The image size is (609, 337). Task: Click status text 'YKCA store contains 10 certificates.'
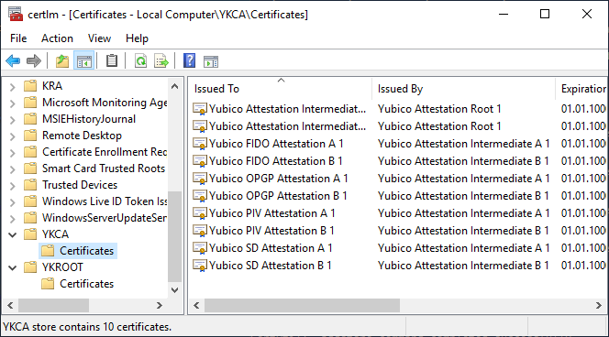[x=87, y=327]
